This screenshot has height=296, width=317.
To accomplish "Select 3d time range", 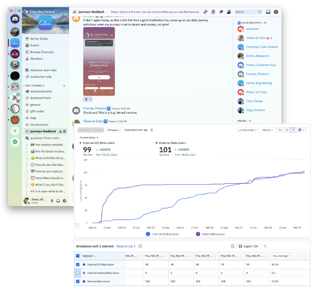I will 287,130.
